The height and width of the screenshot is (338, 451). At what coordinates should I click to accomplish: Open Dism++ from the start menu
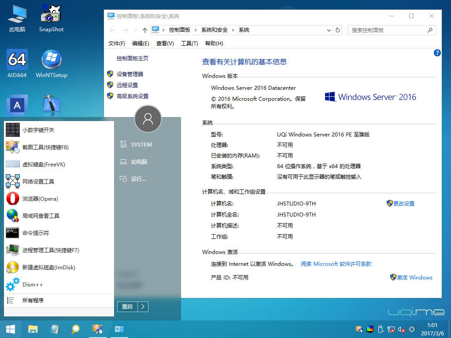[x=59, y=285]
